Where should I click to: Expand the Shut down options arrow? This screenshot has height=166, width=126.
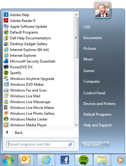pos(106,144)
